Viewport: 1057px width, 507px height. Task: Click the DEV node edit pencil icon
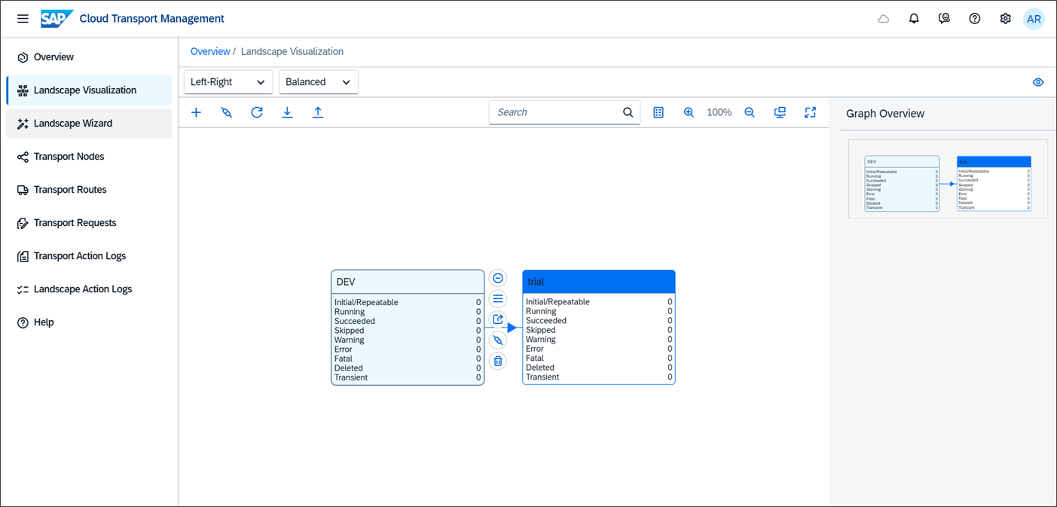(x=498, y=341)
